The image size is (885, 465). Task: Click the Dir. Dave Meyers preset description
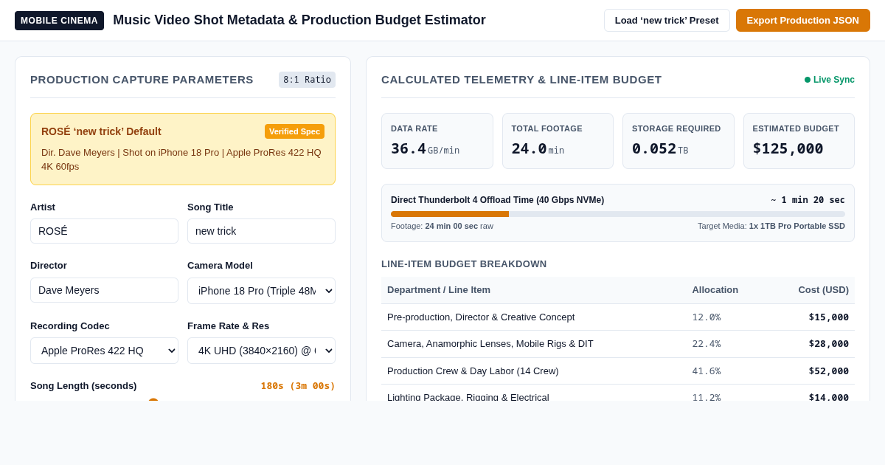181,159
